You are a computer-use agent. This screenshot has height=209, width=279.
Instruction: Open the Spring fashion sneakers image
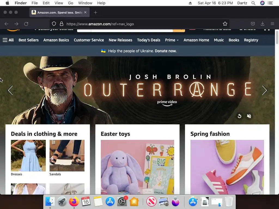coord(227,167)
